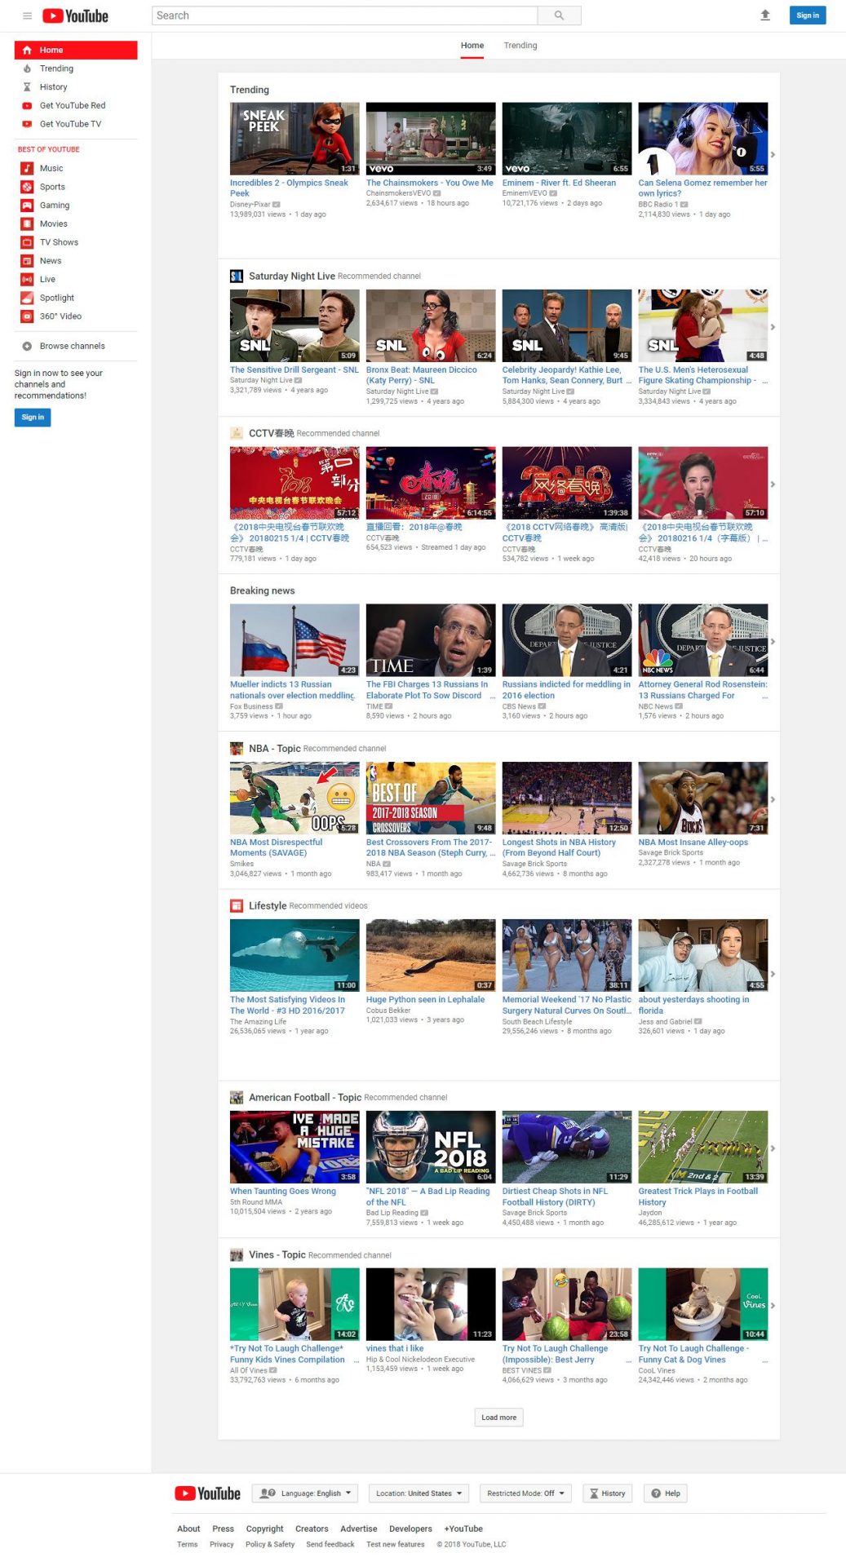Image resolution: width=846 pixels, height=1566 pixels.
Task: Expand Trending row with the right arrow
Action: tap(773, 154)
